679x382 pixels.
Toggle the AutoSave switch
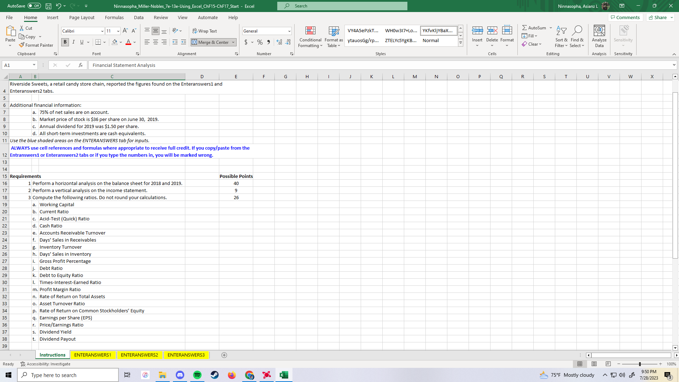pyautogui.click(x=34, y=6)
